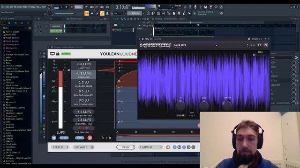Toggle the pattern/song mode switch
Viewport: 300px width, 168px height.
pos(56,7)
